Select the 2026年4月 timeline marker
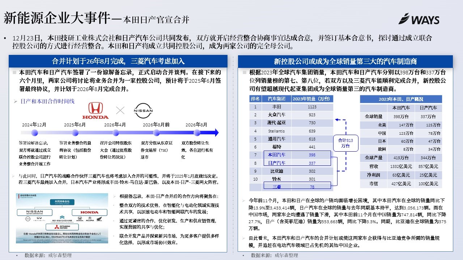Screen dimensions: 463x260 [x=116, y=133]
